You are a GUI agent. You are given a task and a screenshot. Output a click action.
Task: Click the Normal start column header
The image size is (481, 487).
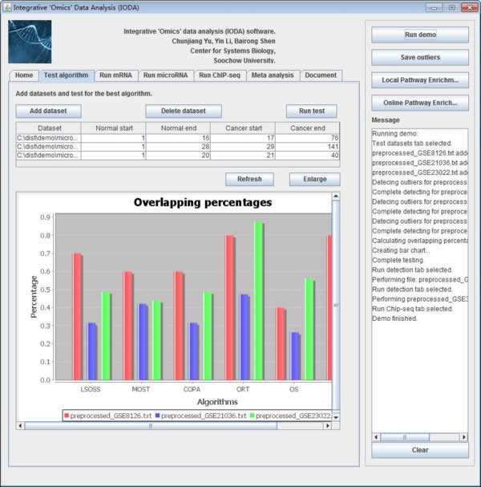[114, 128]
